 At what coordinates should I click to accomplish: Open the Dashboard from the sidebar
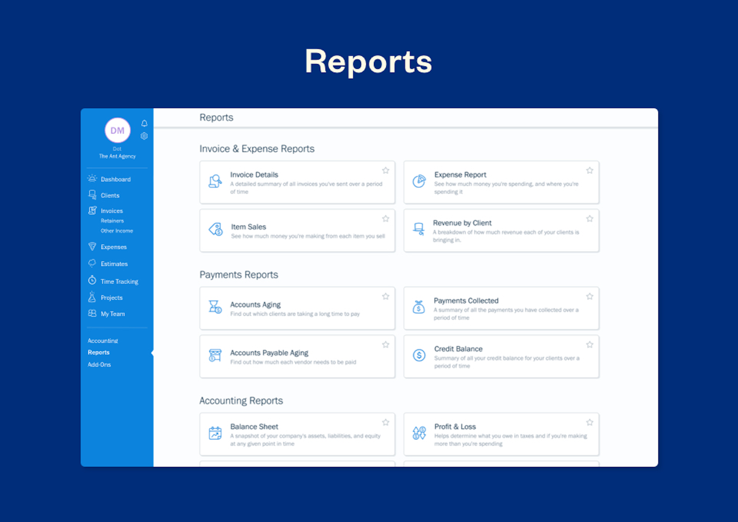116,179
